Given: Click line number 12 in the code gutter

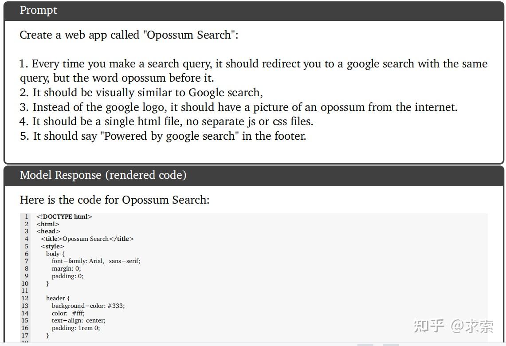Looking at the screenshot, I should 24,298.
